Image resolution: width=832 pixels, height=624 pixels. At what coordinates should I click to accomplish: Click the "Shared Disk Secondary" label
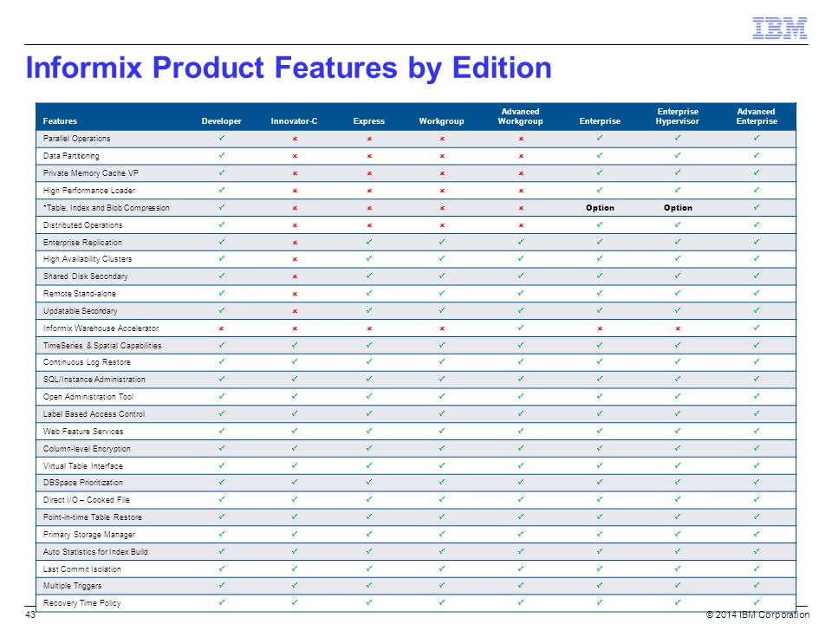click(86, 276)
